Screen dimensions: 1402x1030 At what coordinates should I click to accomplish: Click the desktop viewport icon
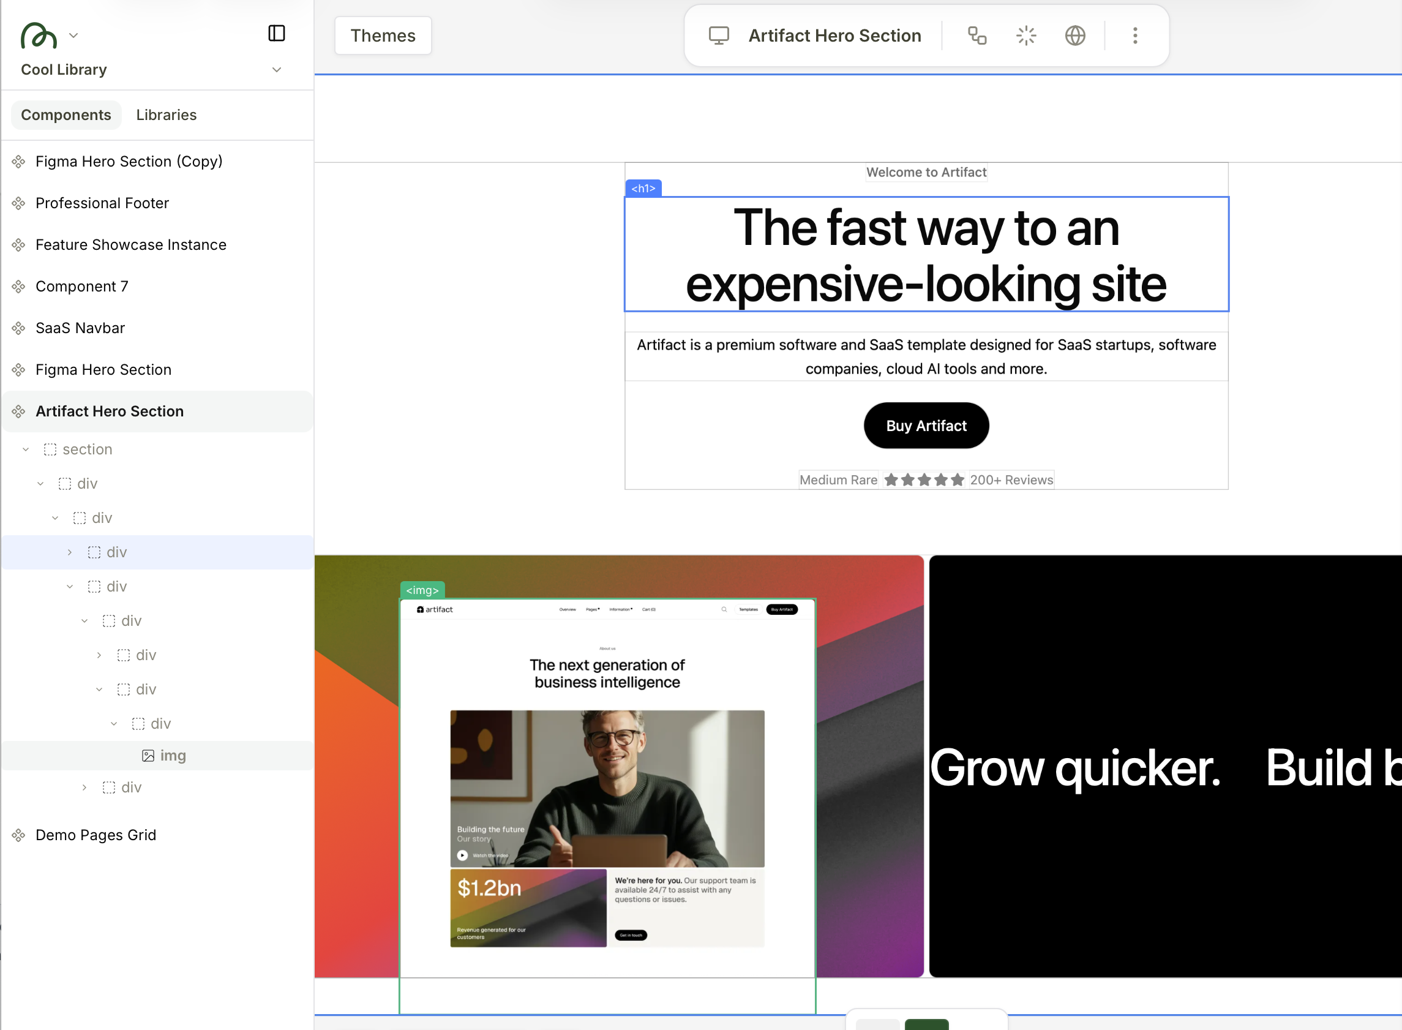718,36
